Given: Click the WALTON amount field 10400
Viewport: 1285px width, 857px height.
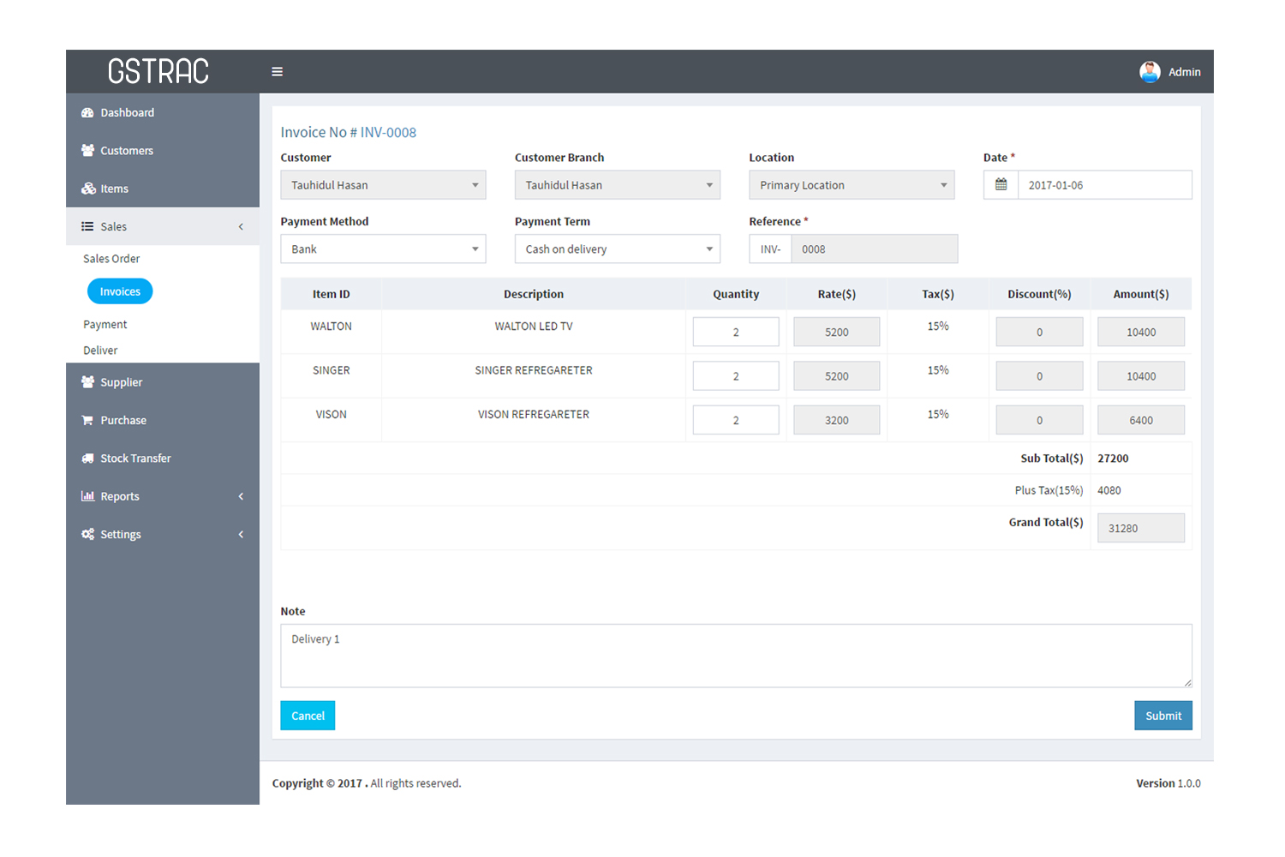Looking at the screenshot, I should tap(1141, 332).
